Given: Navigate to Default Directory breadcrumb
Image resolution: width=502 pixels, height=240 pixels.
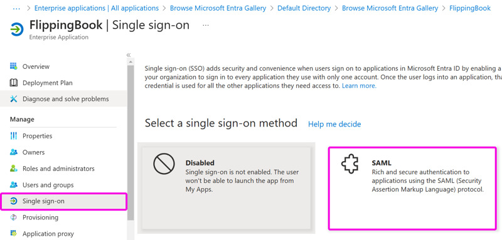Looking at the screenshot, I should tap(304, 8).
